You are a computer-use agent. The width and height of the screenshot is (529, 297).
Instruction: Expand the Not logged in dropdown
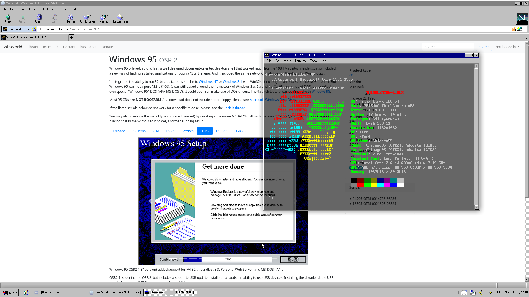click(x=507, y=47)
